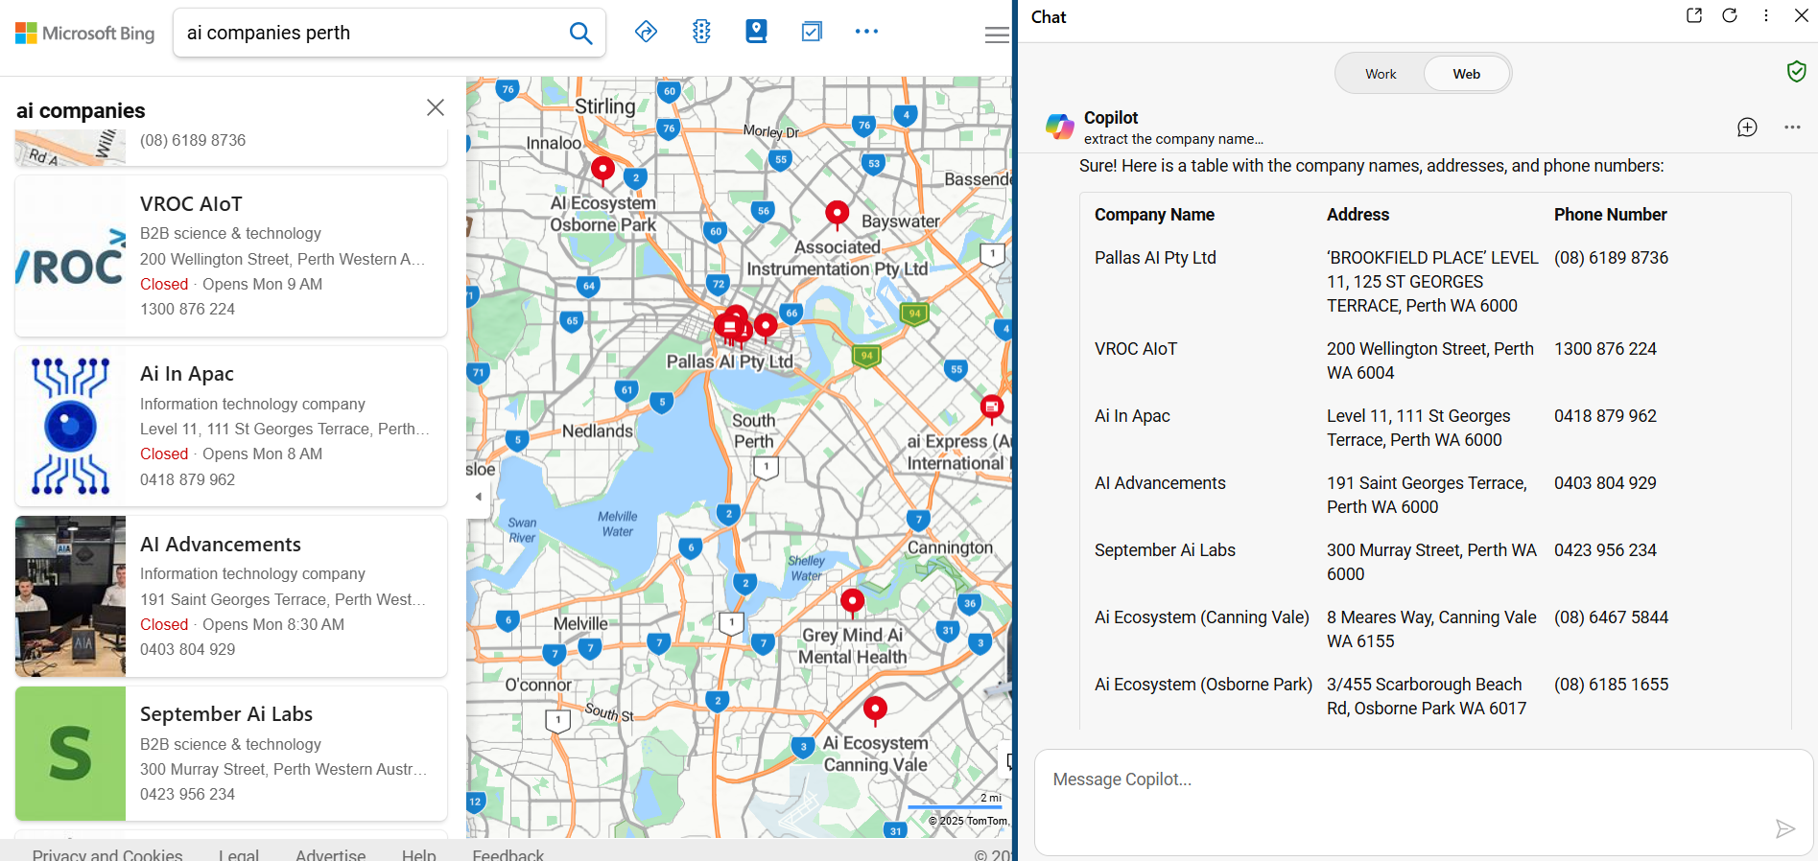1818x861 pixels.
Task: Collapse the results panel using map arrow
Action: click(x=478, y=497)
